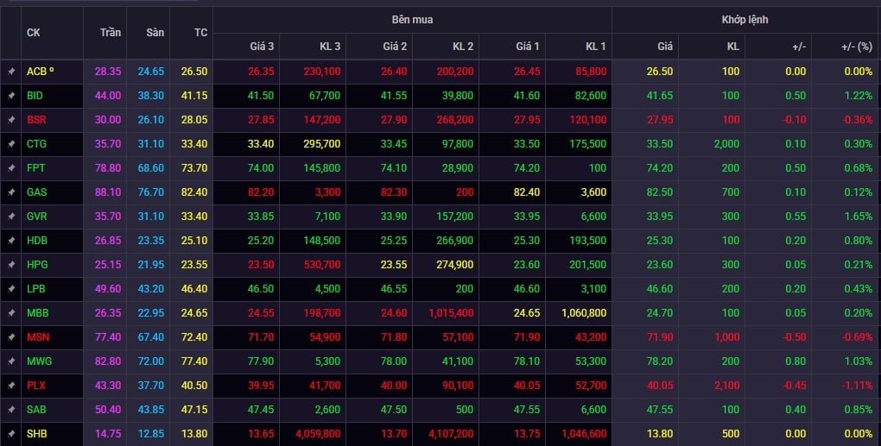The width and height of the screenshot is (881, 446).
Task: Click the pin icon beside ACB
Action: point(10,72)
